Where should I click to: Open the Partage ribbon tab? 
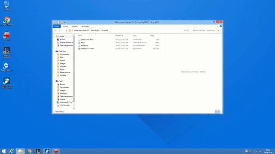(x=74, y=27)
